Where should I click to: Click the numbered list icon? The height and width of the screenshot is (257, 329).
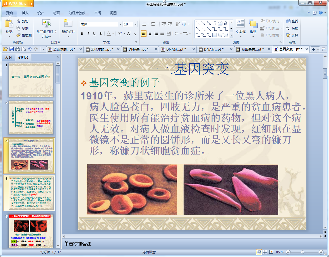point(153,24)
